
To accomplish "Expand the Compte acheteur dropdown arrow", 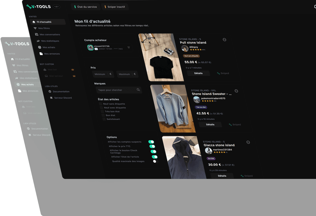I will coord(129,48).
